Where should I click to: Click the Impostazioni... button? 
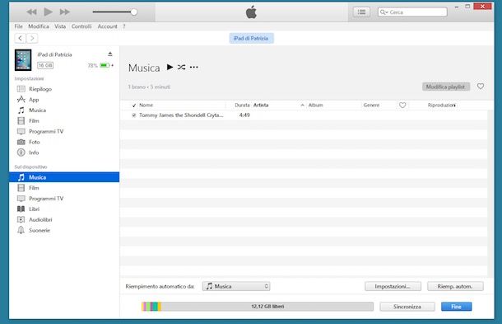coord(393,286)
